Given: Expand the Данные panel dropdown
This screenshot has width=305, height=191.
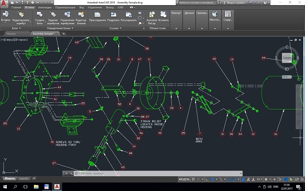Looking at the screenshot, I should 190,28.
